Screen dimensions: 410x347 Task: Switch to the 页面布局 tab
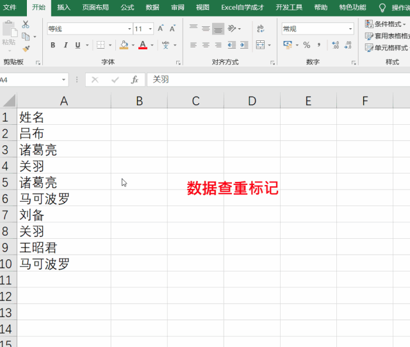pos(95,7)
